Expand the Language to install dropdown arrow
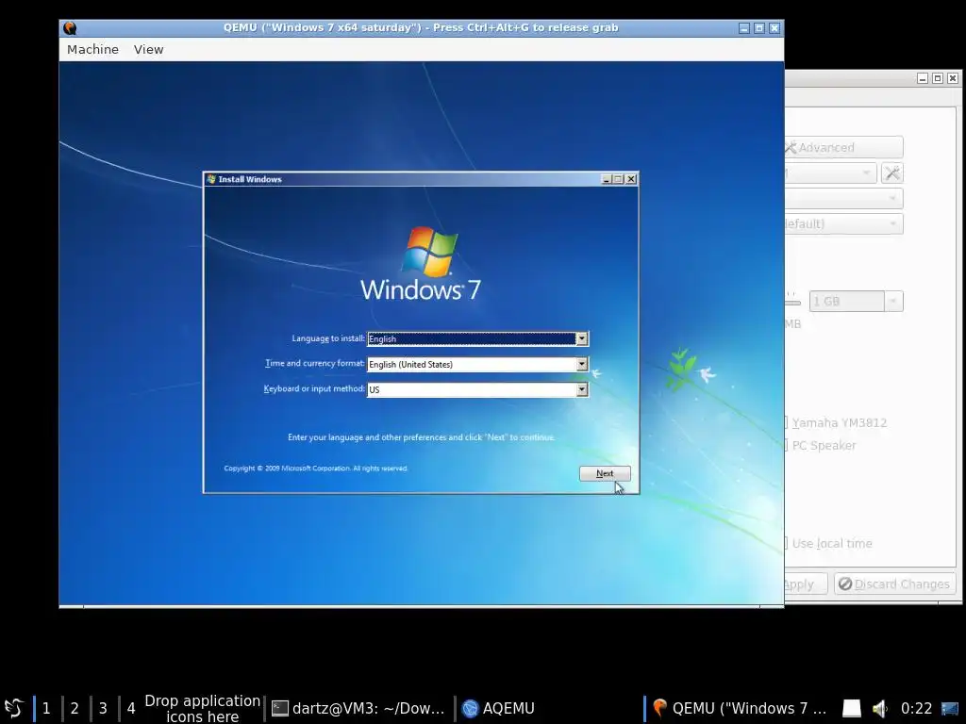 coord(581,338)
